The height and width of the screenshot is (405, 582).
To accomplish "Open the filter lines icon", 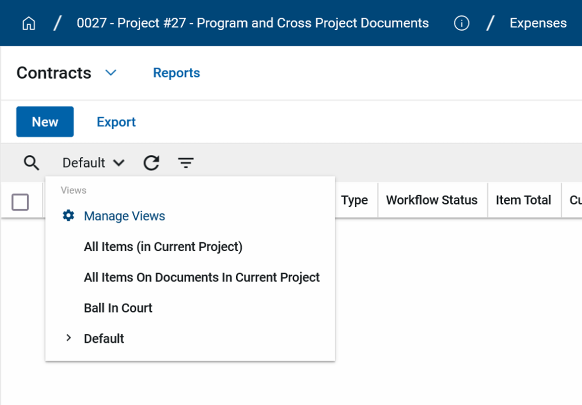I will pos(186,163).
